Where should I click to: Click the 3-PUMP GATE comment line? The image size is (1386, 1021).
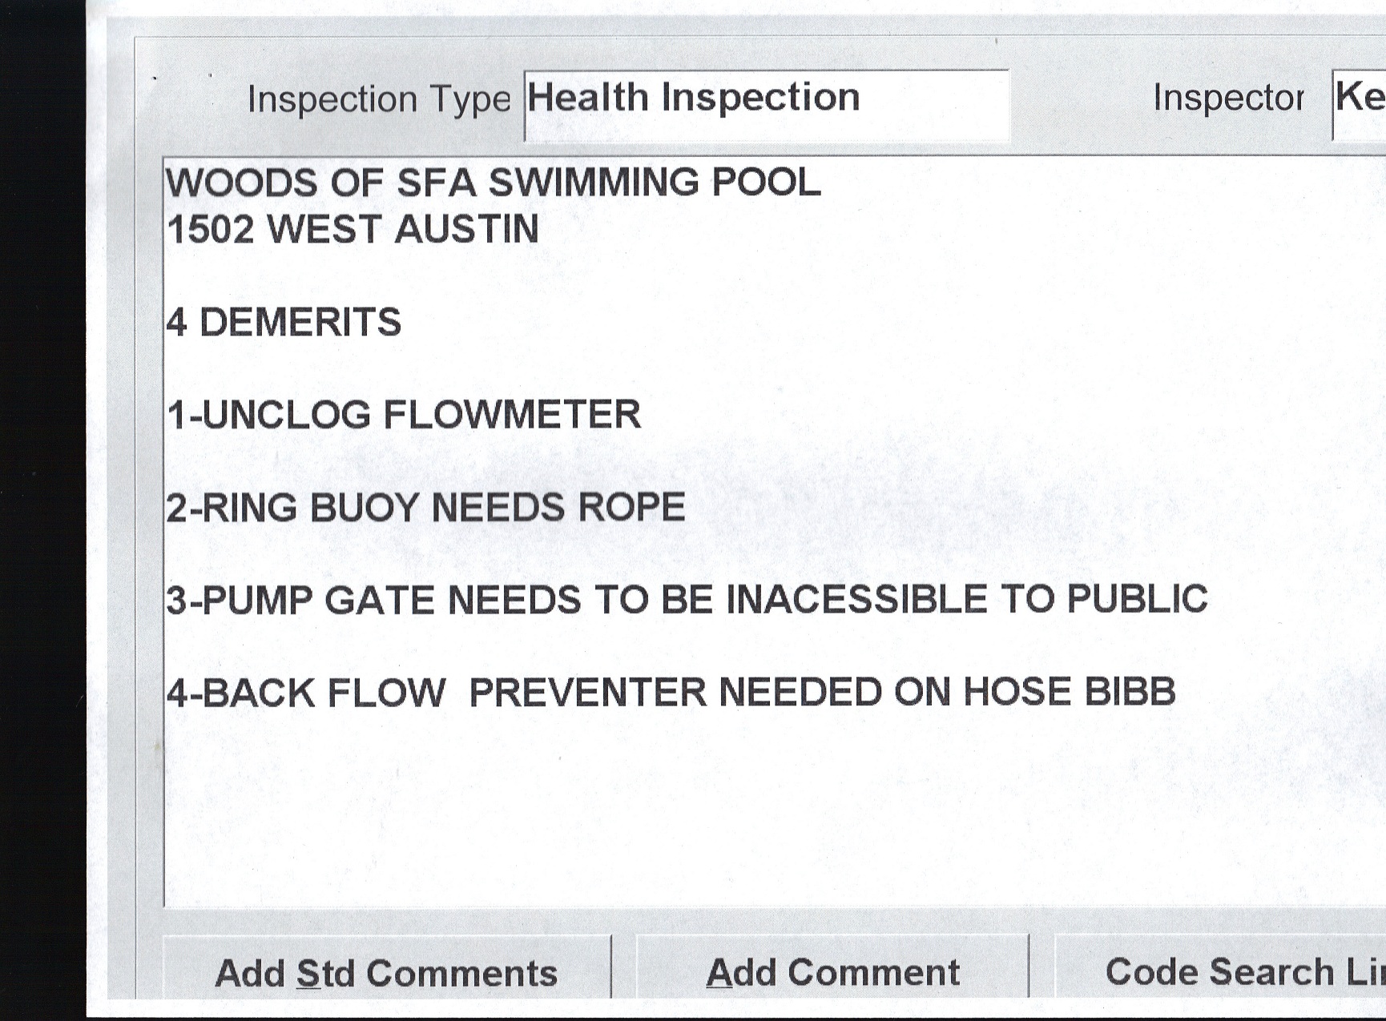[x=686, y=600]
